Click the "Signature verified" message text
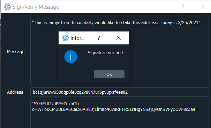This screenshot has height=128, width=211. pos(105,52)
